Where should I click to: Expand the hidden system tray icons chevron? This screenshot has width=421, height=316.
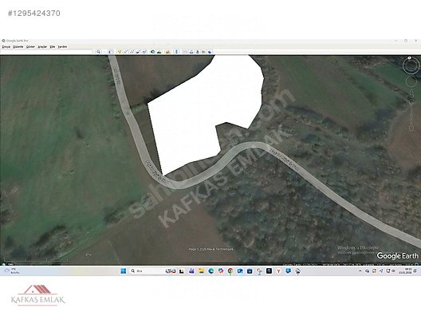pyautogui.click(x=360, y=271)
